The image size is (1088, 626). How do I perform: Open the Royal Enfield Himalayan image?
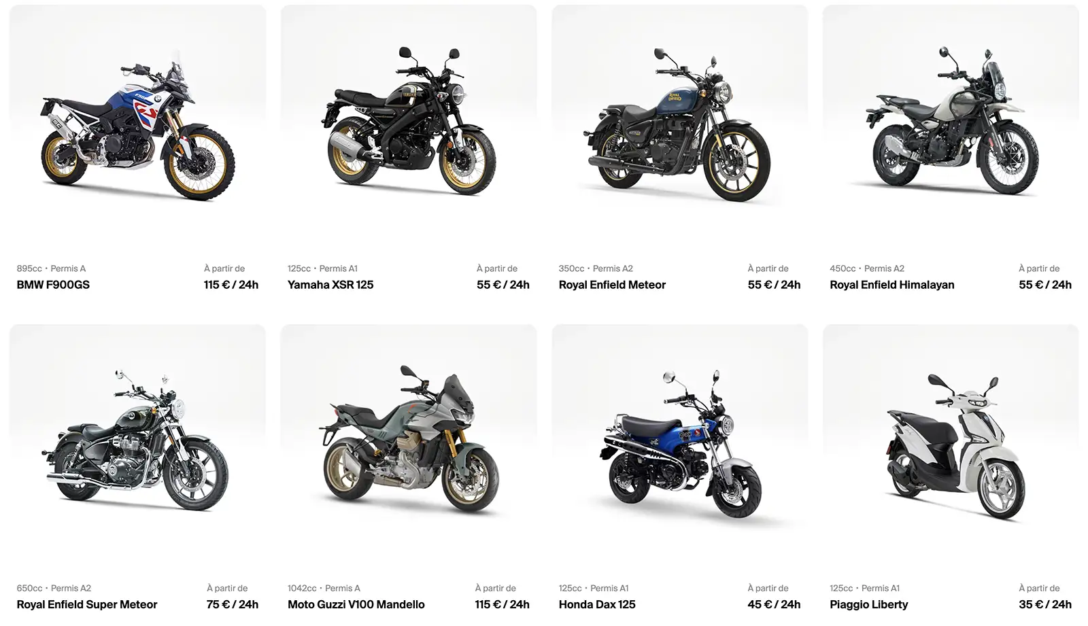951,126
